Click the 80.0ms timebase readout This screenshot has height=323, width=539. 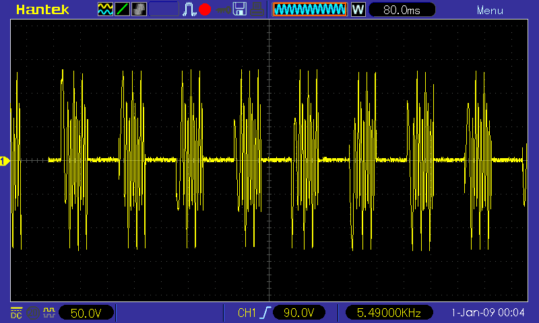(402, 9)
